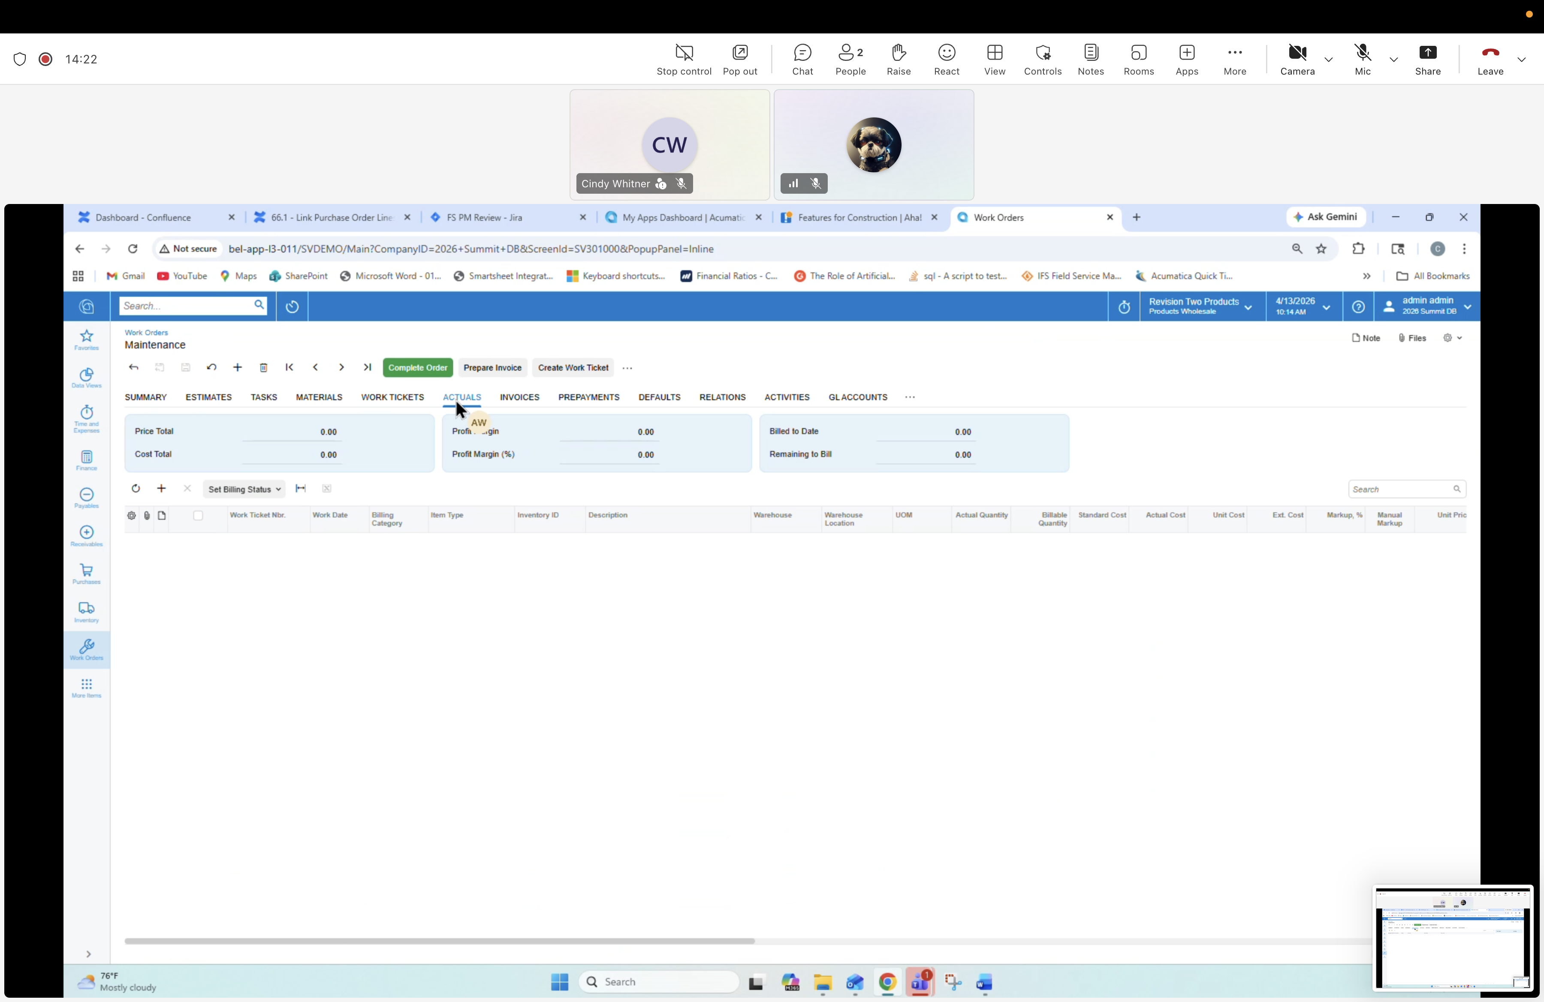
Task: Switch to the Invoices tab
Action: point(520,397)
